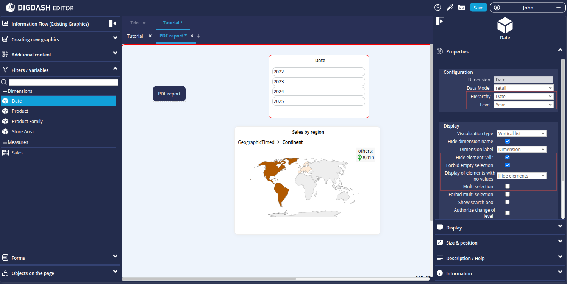Add a new page with plus icon
Image resolution: width=567 pixels, height=284 pixels.
tap(198, 36)
